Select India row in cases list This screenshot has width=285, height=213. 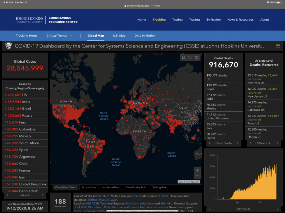(25, 102)
